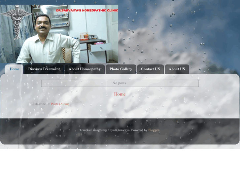Click the 'Subscribe to:' label

point(41,104)
